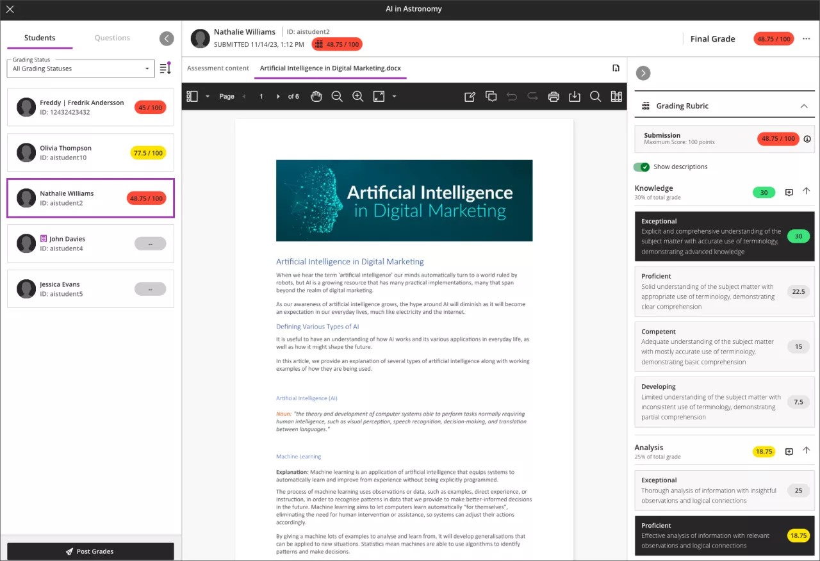Open the Grading Status dropdown
820x561 pixels.
tap(80, 69)
